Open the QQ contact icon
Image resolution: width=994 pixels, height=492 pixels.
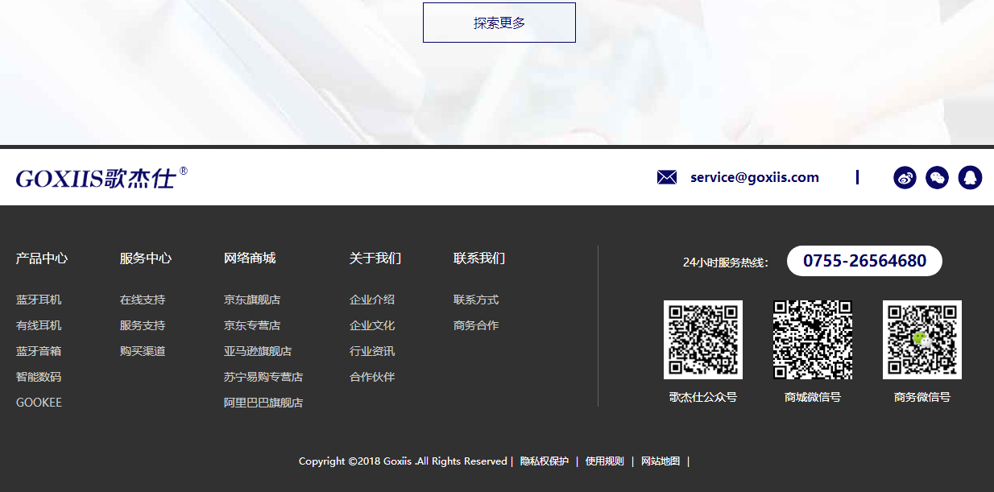tap(970, 177)
